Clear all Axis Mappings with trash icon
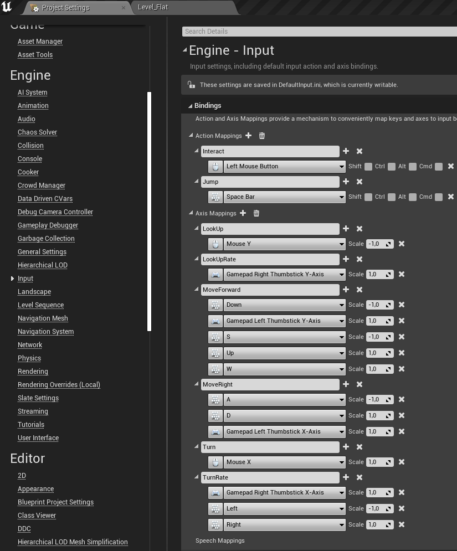Viewport: 457px width, 551px height. click(256, 213)
